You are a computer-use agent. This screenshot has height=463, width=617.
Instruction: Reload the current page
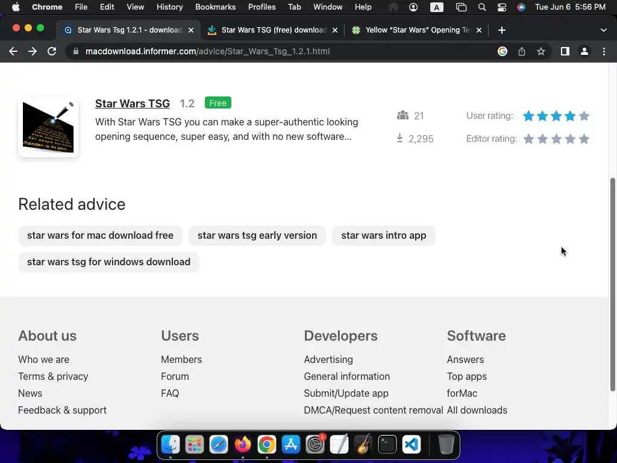[52, 51]
